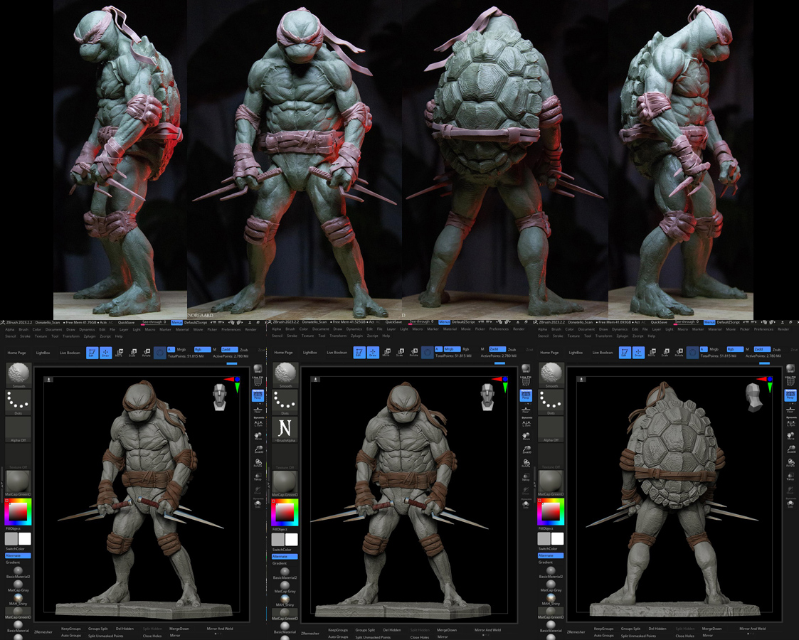799x640 pixels.
Task: Select Rotate mode in middle ZBrush window
Action: point(414,352)
